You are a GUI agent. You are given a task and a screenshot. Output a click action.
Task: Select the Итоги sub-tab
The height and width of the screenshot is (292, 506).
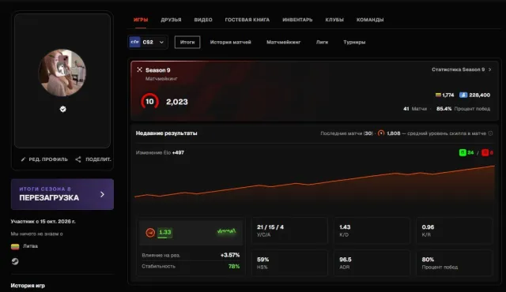[x=187, y=42]
